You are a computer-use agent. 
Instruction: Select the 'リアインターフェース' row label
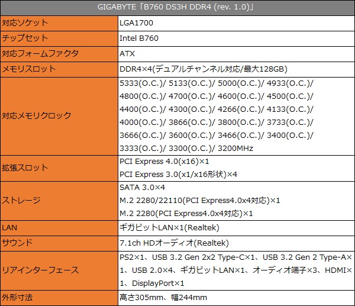(40, 270)
